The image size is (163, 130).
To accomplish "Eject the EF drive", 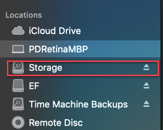I will (x=146, y=86).
